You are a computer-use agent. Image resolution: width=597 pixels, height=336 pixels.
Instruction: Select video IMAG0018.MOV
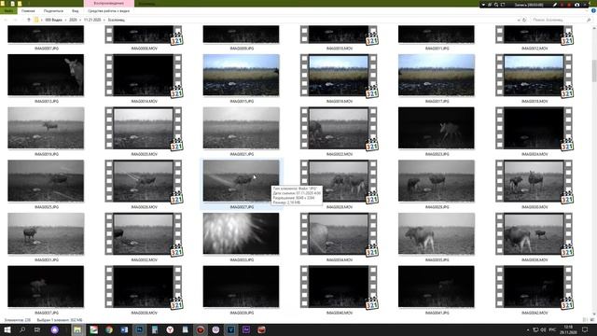pos(535,75)
